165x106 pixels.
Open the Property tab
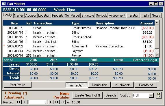click(x=58, y=16)
